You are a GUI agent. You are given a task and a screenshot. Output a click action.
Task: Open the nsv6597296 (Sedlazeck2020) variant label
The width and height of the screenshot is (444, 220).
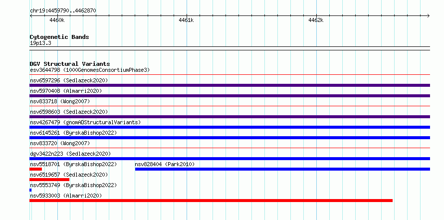[69, 80]
